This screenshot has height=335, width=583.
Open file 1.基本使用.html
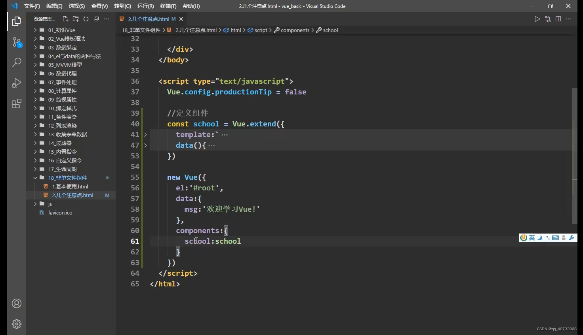click(x=71, y=186)
